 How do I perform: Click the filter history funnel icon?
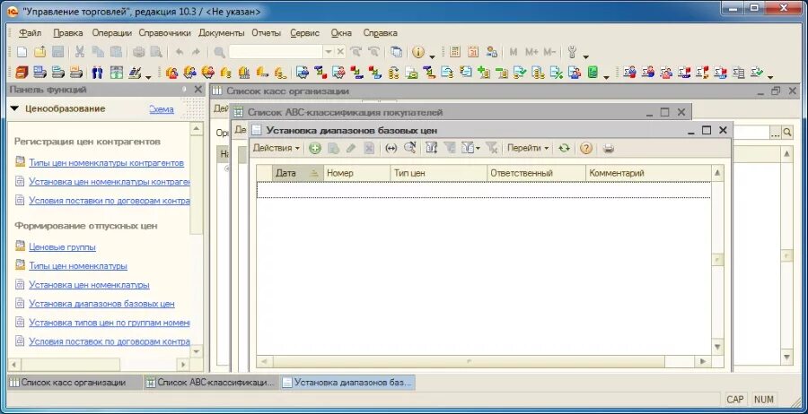point(470,148)
